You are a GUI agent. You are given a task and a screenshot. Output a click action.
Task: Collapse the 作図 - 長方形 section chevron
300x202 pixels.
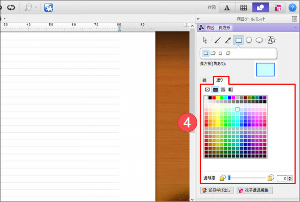coord(296,28)
